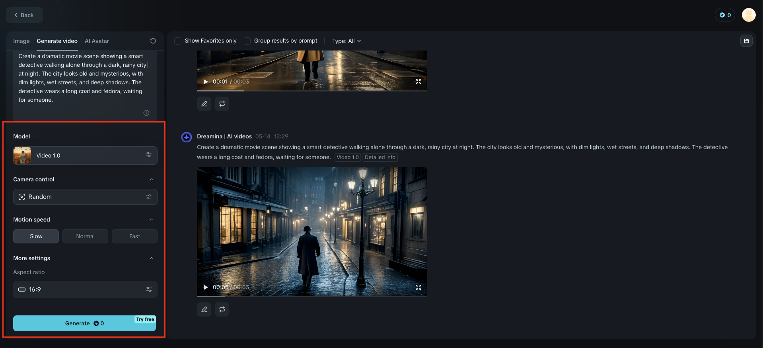
Task: Click the 'Dreamina | AI videos' title text
Action: 224,136
